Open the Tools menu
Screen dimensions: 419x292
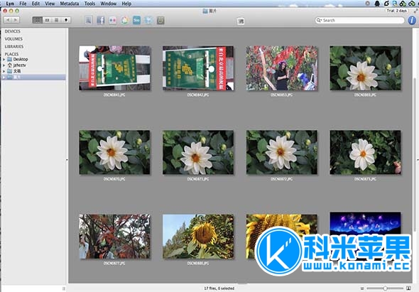click(89, 4)
